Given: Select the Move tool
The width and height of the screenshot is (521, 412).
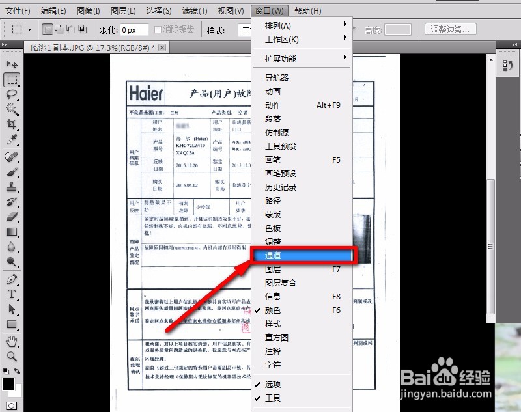Looking at the screenshot, I should click(x=9, y=63).
